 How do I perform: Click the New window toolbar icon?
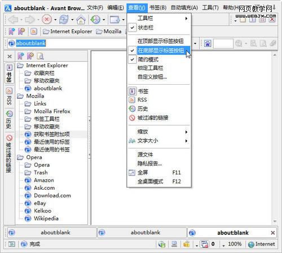coord(115,19)
